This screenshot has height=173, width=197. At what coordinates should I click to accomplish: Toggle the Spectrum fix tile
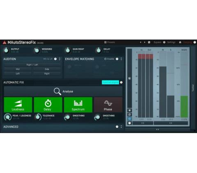[x=78, y=105]
